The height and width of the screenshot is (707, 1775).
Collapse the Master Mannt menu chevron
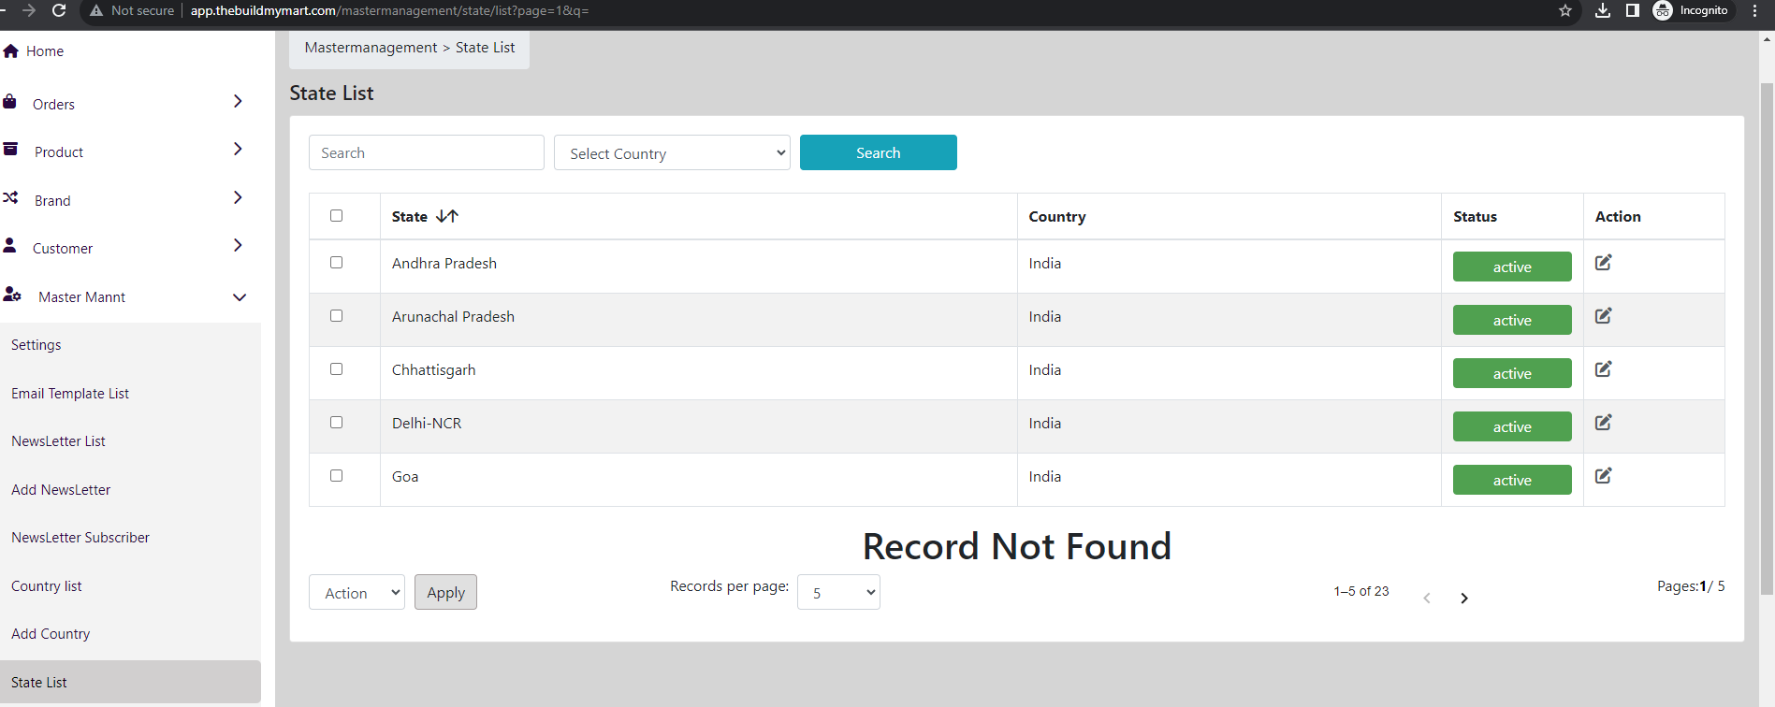(x=240, y=297)
